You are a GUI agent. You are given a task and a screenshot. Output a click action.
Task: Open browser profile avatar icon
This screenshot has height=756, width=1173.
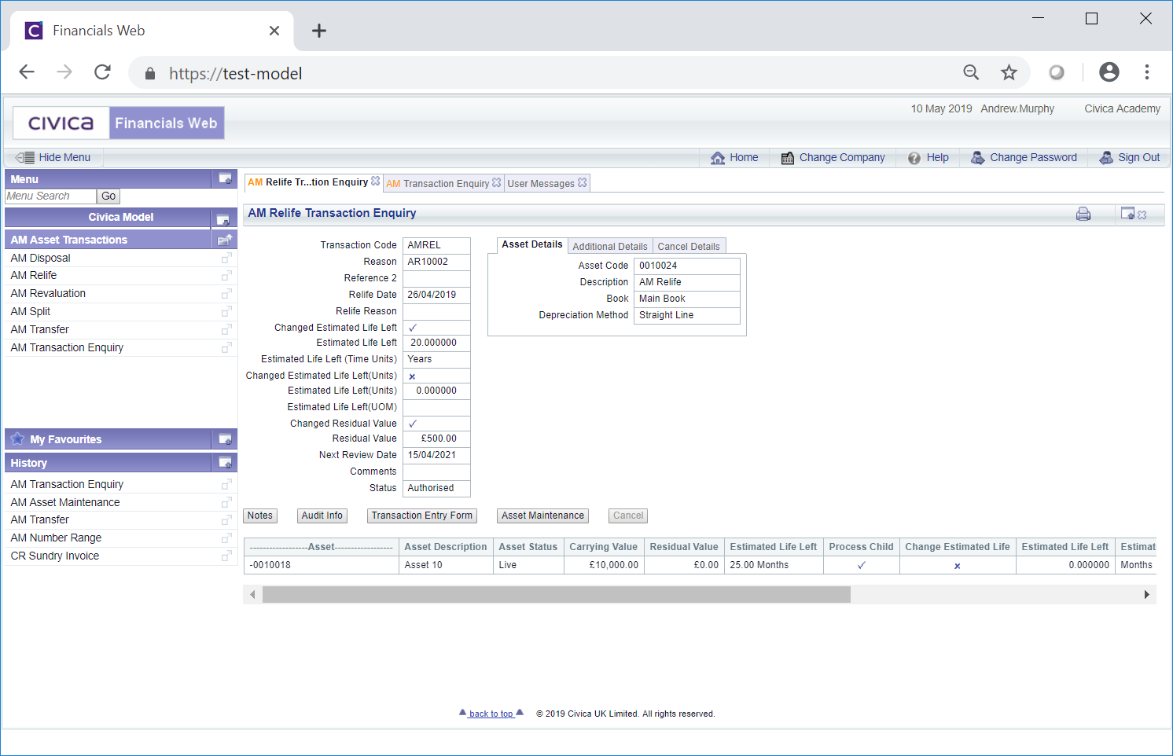1109,72
